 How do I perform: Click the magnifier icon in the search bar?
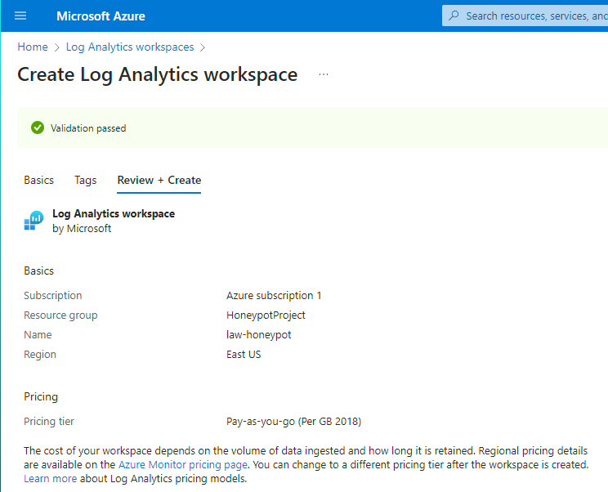click(x=454, y=16)
